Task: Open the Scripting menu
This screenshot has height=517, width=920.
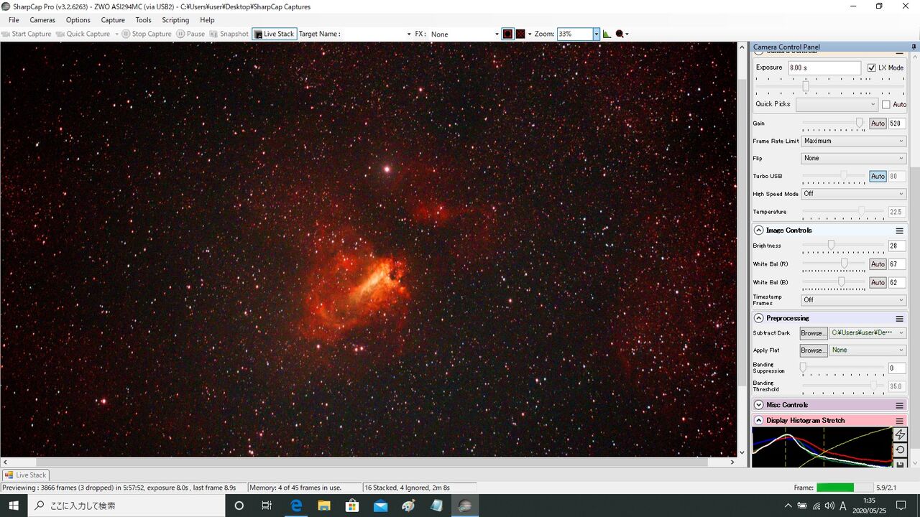Action: tap(175, 20)
